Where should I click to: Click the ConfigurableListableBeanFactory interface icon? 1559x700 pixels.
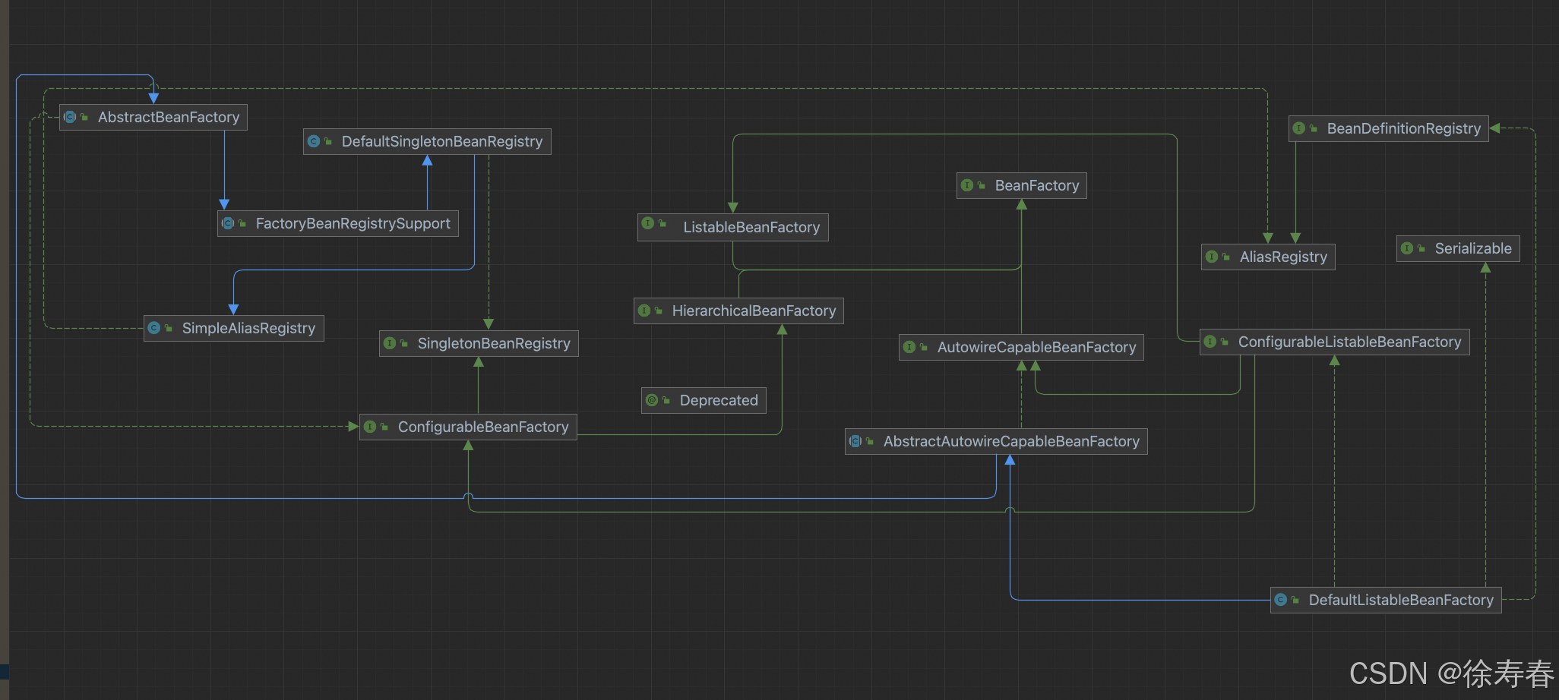(x=1210, y=342)
